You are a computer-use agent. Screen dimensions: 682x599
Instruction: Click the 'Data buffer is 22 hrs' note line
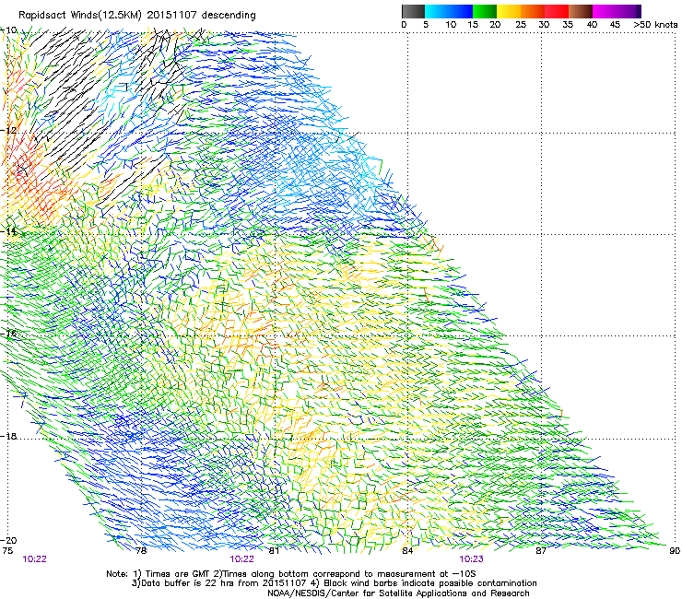point(334,583)
